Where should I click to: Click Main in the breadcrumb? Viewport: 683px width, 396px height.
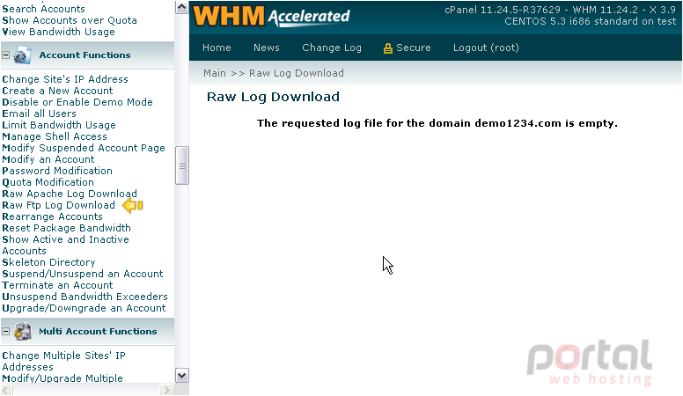(215, 73)
